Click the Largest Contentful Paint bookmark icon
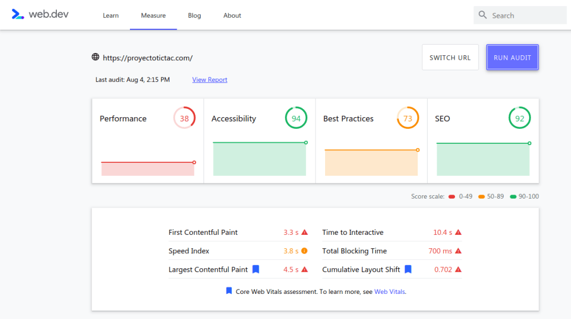This screenshot has width=571, height=319. pyautogui.click(x=256, y=269)
